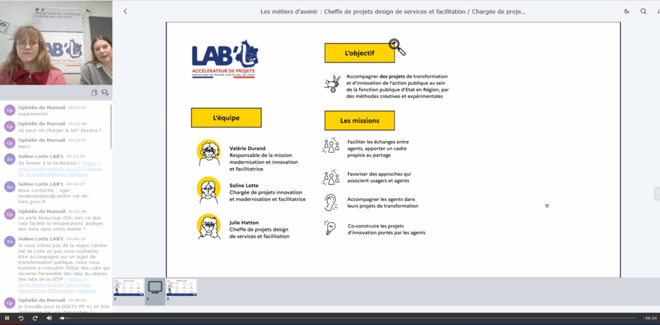Click 'Julie Hatton' name on slide

coord(244,223)
